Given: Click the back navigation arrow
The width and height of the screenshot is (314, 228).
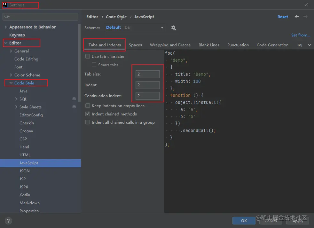Looking at the screenshot, I should pos(297,17).
